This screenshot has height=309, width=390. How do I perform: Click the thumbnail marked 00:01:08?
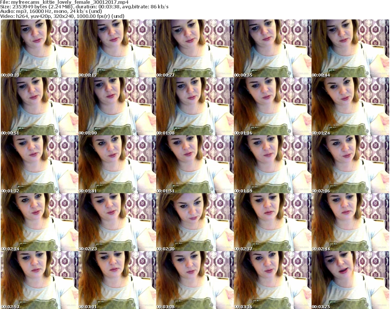click(195, 106)
